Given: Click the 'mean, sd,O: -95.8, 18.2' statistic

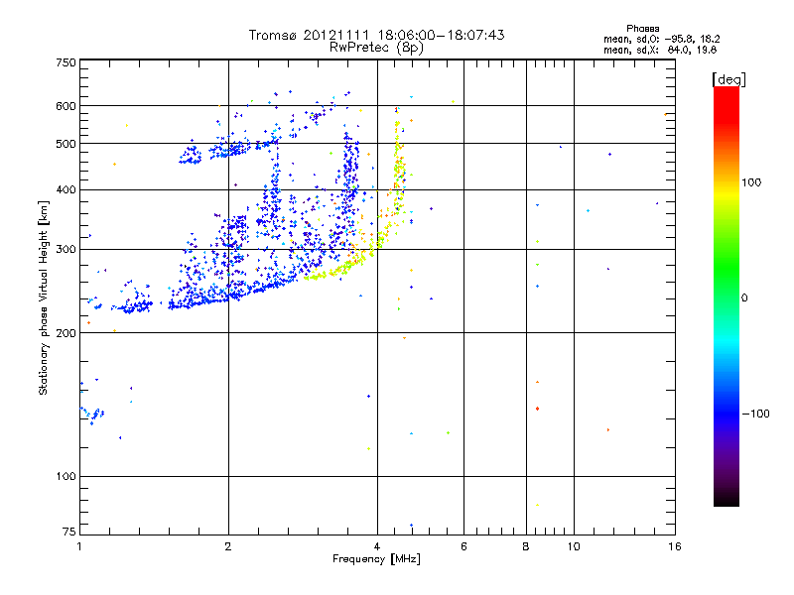Looking at the screenshot, I should 661,39.
